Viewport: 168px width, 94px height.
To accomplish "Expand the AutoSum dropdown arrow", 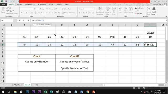I will [145, 8].
